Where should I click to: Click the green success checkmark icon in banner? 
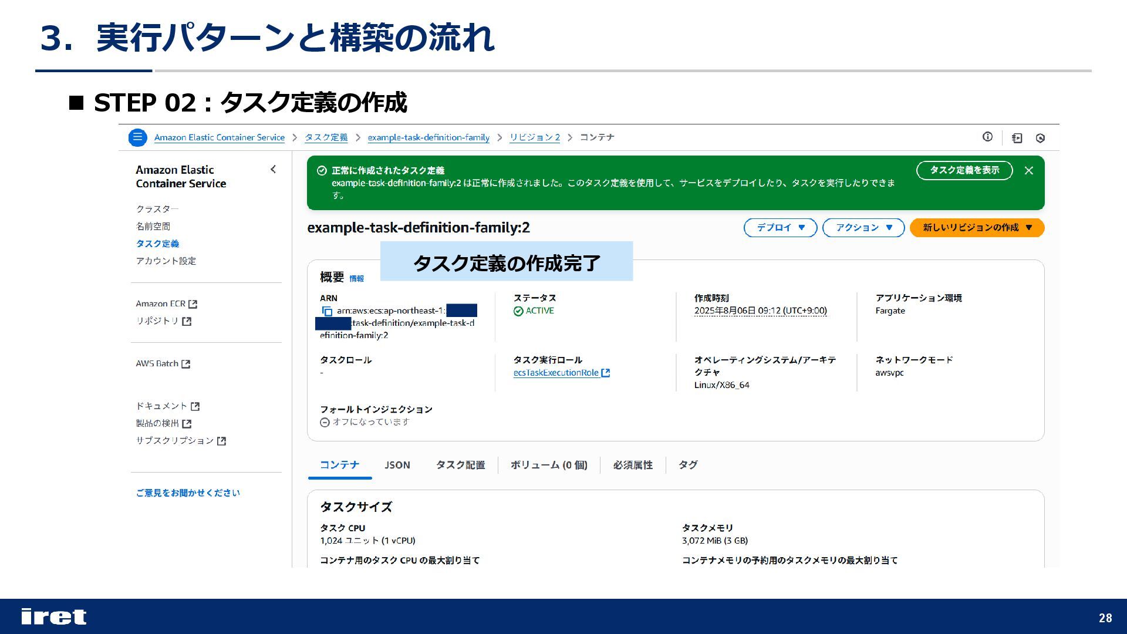[x=322, y=171]
